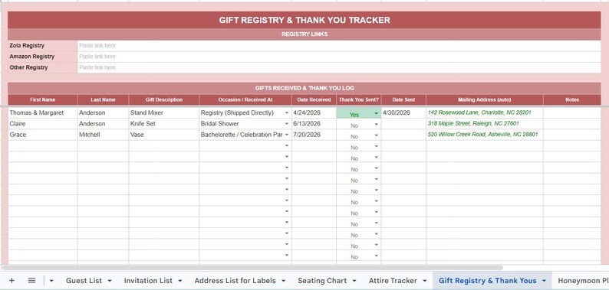Open Thank You Sent dropdown for Claire

[376, 125]
